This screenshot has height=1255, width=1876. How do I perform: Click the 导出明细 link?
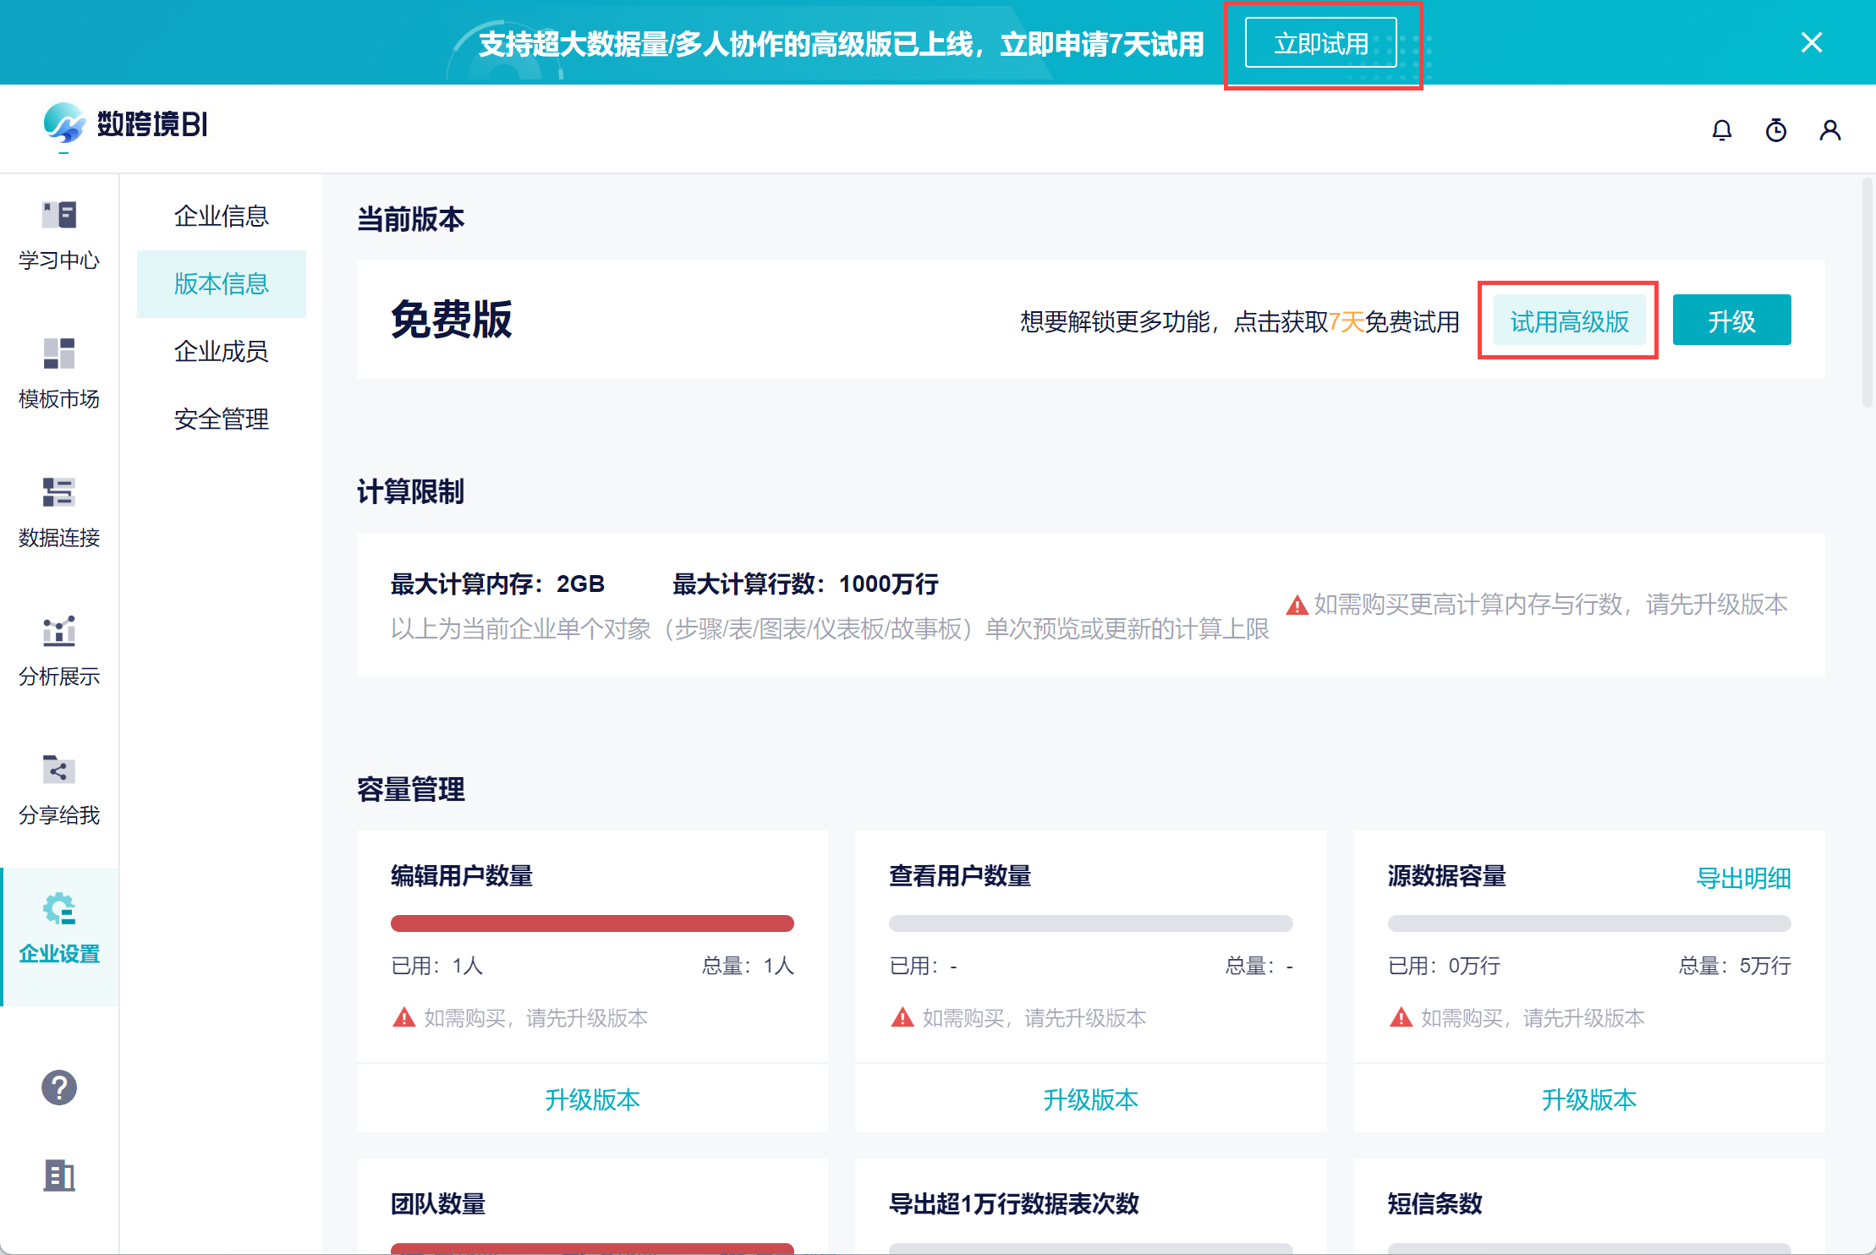[x=1743, y=879]
